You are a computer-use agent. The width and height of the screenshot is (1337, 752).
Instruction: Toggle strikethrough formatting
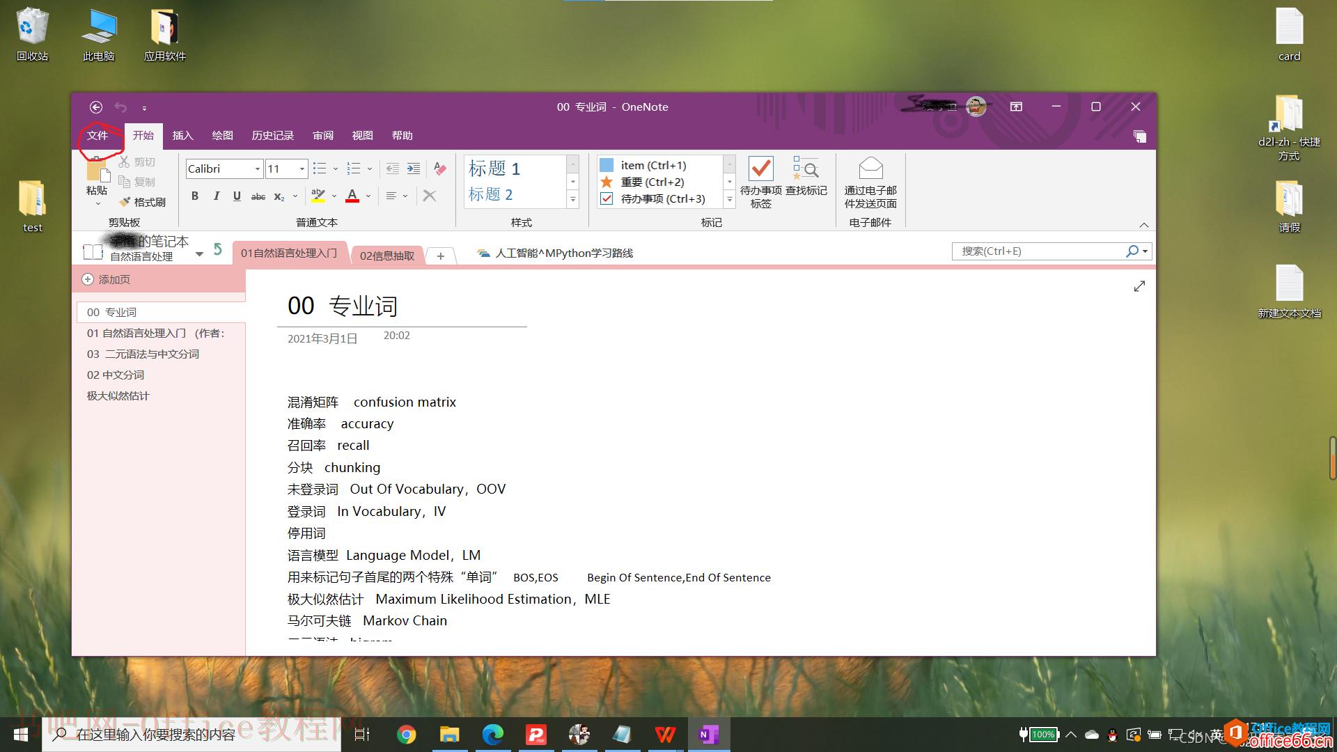258,196
